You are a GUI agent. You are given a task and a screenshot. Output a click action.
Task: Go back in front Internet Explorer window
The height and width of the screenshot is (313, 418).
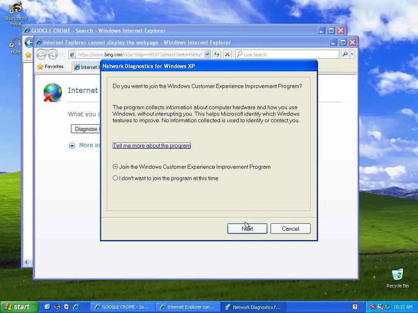click(41, 54)
